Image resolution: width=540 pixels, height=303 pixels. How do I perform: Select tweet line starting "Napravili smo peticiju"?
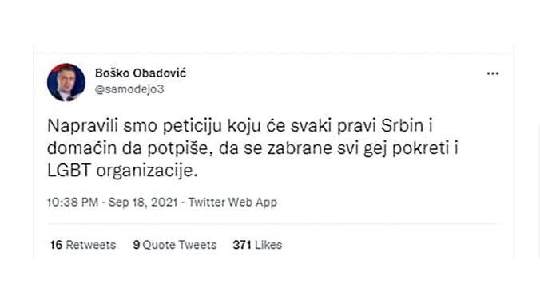(x=240, y=126)
